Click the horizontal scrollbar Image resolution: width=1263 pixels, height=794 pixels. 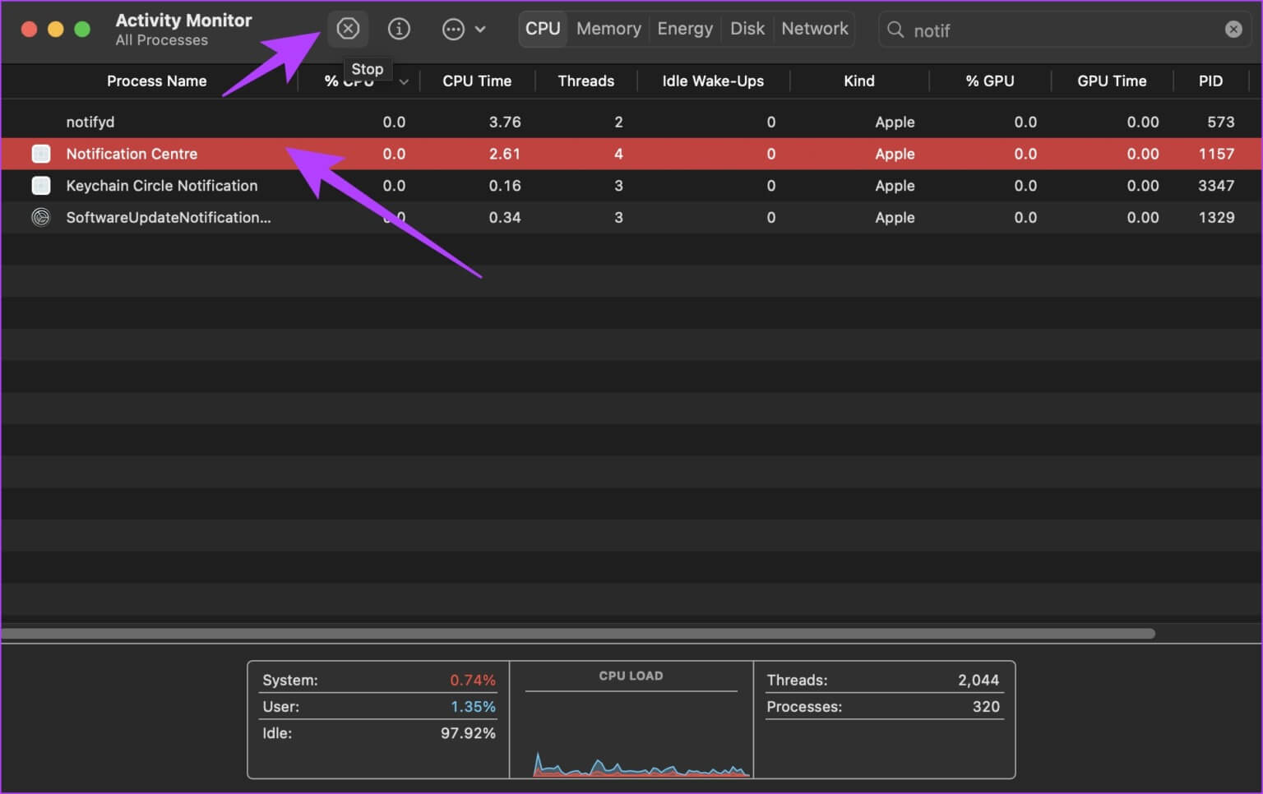[x=578, y=634]
